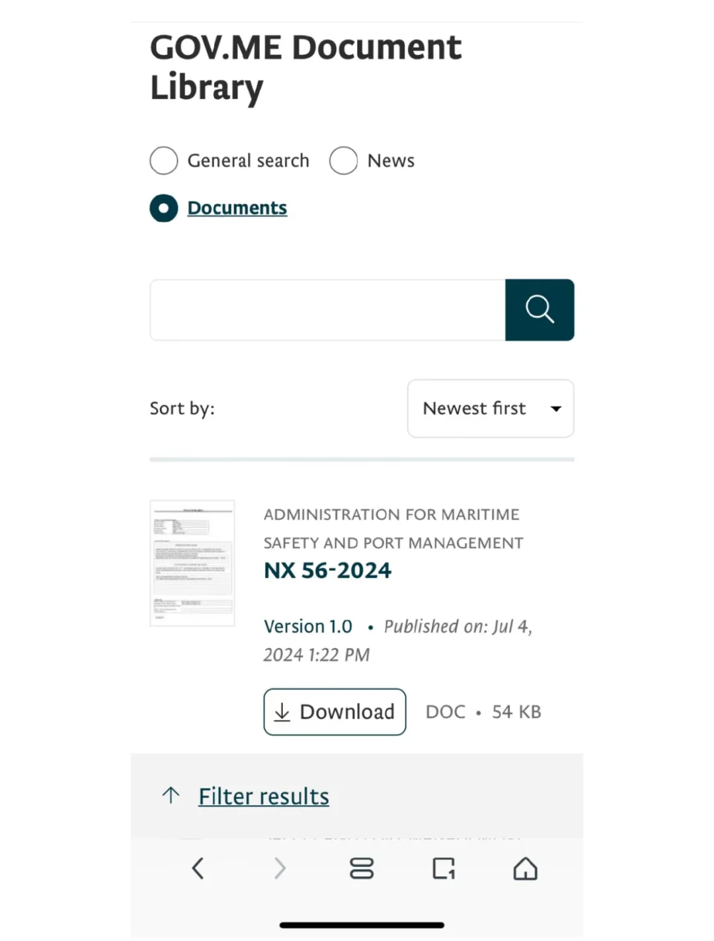
Task: Tap the browser forward arrow
Action: pyautogui.click(x=280, y=868)
